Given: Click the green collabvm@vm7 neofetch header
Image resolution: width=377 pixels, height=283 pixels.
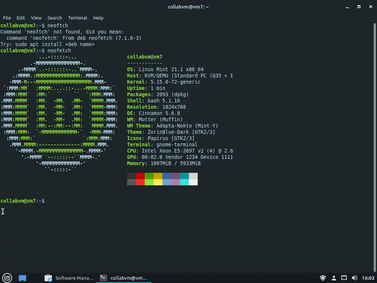Looking at the screenshot, I should (144, 57).
